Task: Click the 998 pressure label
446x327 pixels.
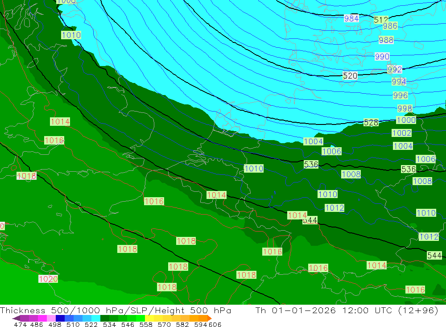Action: (405, 108)
